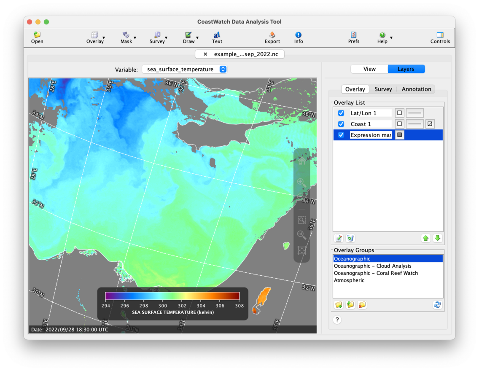Expand the Mask toolbar dropdown menu
Viewport: 479px width, 371px height.
pos(135,38)
